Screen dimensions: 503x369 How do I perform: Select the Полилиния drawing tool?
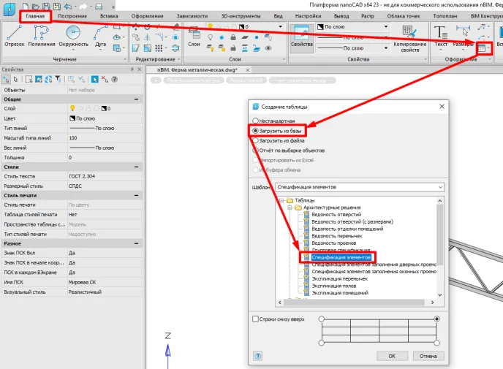pyautogui.click(x=43, y=34)
